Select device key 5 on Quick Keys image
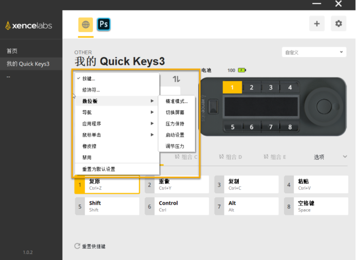356x260 pixels. point(233,127)
